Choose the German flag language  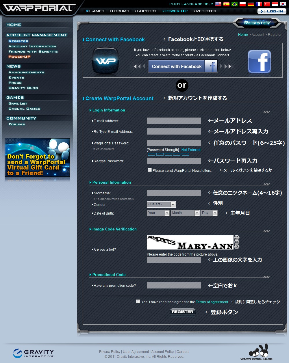pyautogui.click(x=251, y=4)
